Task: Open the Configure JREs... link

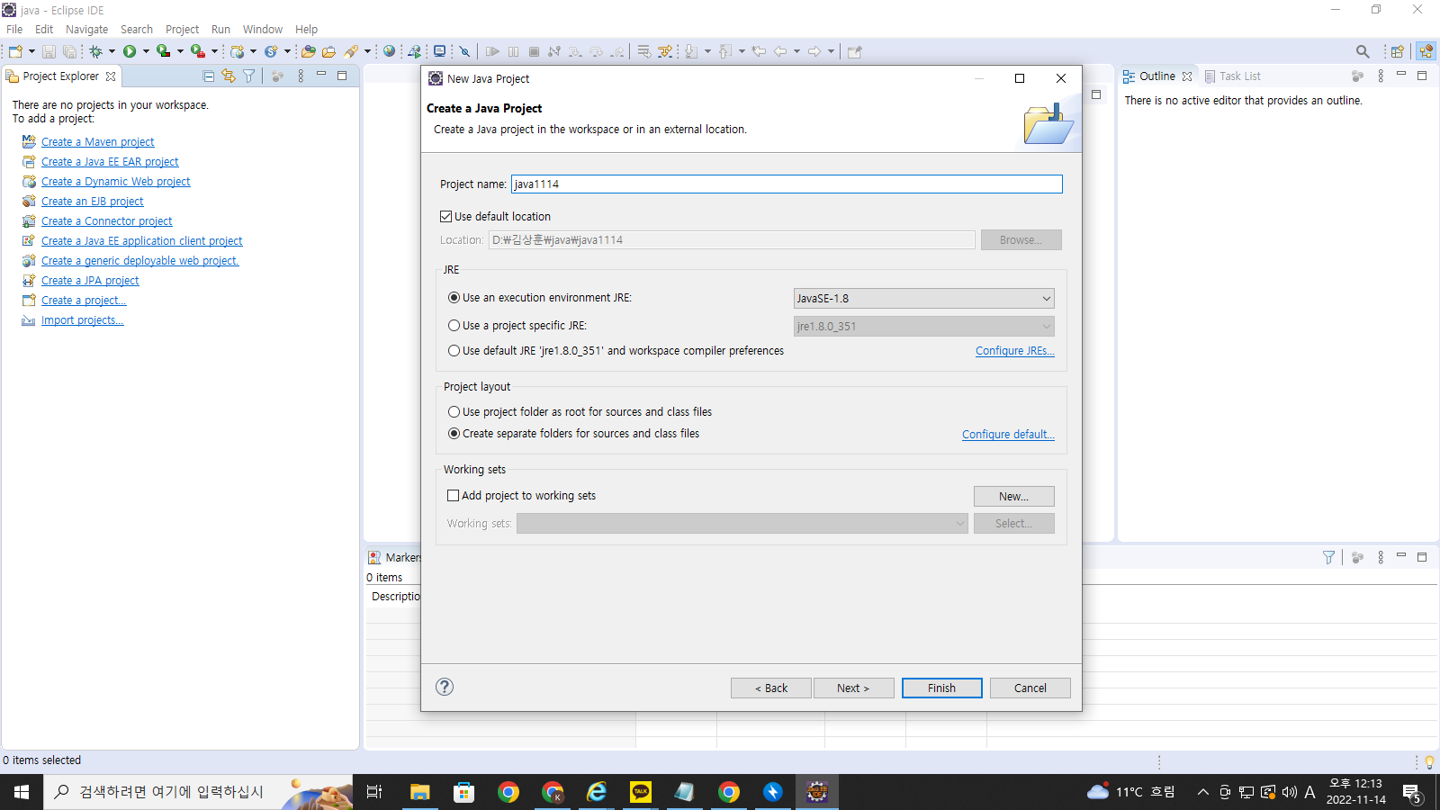Action: click(1015, 351)
